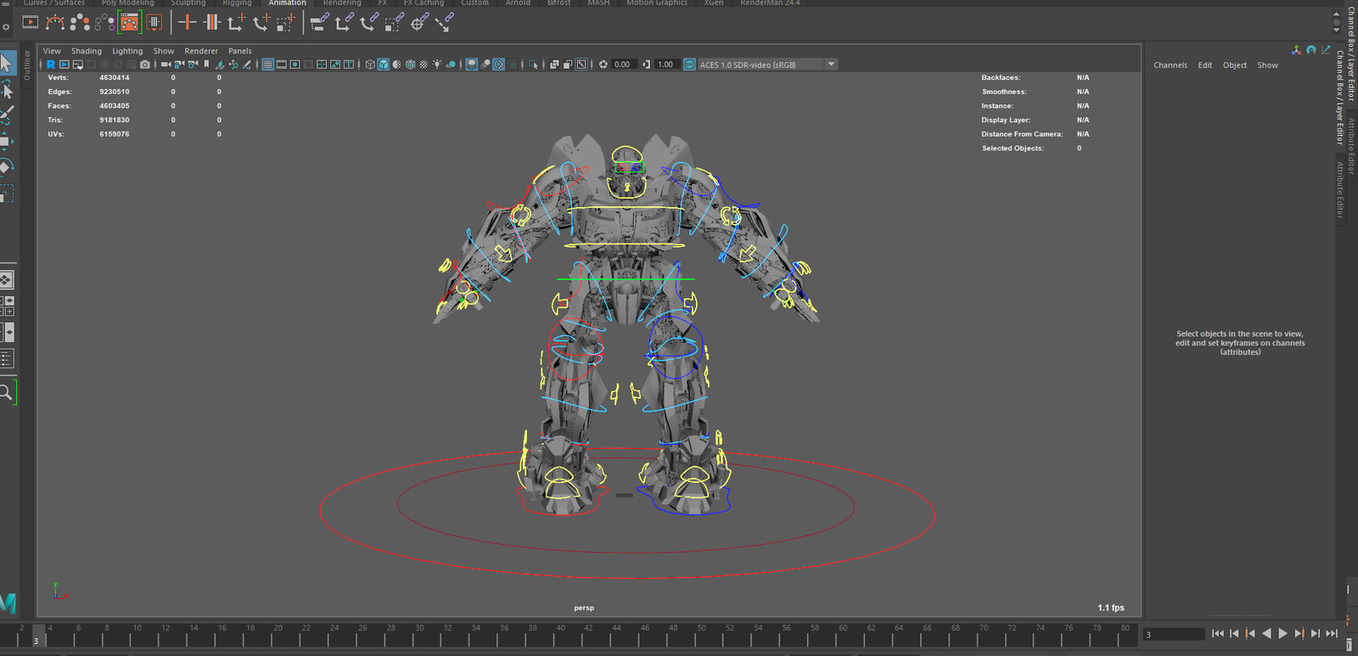Open the viewport Shading menu
The height and width of the screenshot is (656, 1358).
(87, 51)
